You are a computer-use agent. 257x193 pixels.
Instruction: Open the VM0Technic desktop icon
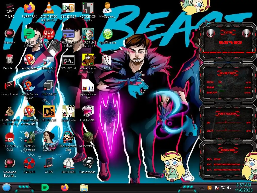click(x=107, y=10)
